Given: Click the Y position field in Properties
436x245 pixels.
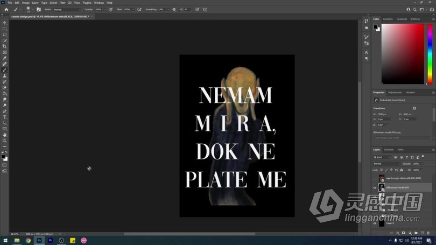Looking at the screenshot, I should pyautogui.click(x=410, y=119).
